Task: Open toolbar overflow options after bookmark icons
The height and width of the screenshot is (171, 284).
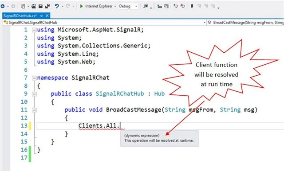Action: 218,8
